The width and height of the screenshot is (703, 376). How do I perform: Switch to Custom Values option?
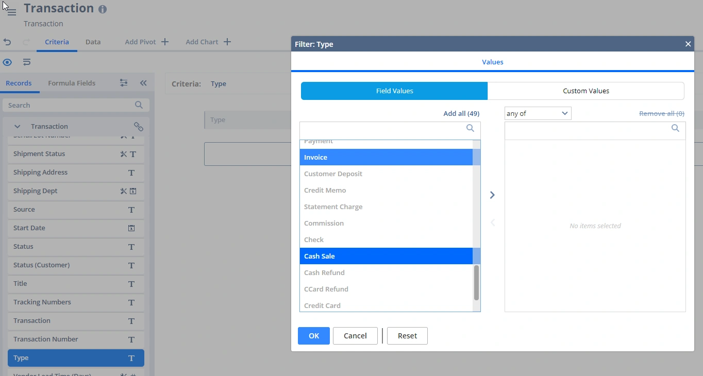[x=585, y=91]
